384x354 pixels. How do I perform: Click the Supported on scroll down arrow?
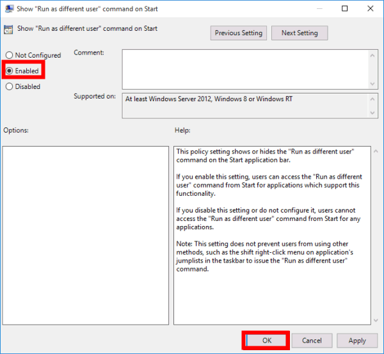tap(372, 113)
